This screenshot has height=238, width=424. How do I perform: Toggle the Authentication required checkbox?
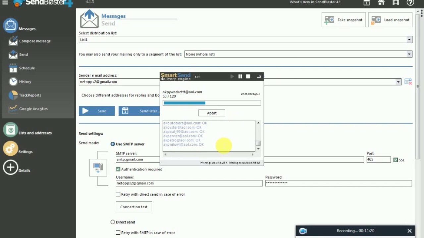(118, 169)
